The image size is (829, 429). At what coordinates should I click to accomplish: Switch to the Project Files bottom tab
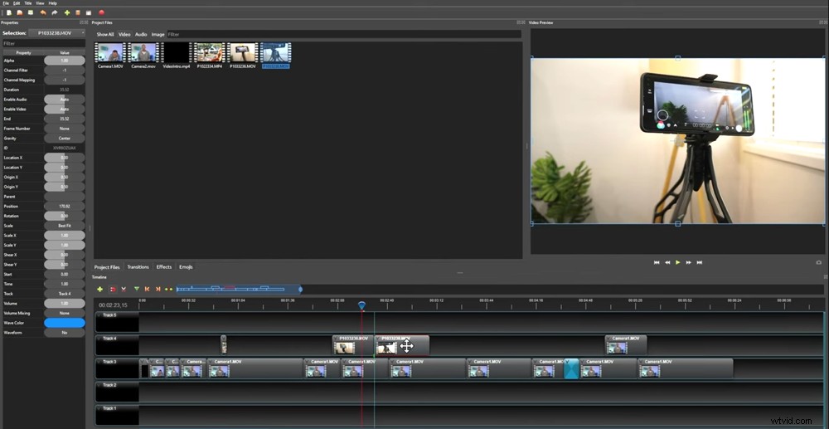point(107,267)
